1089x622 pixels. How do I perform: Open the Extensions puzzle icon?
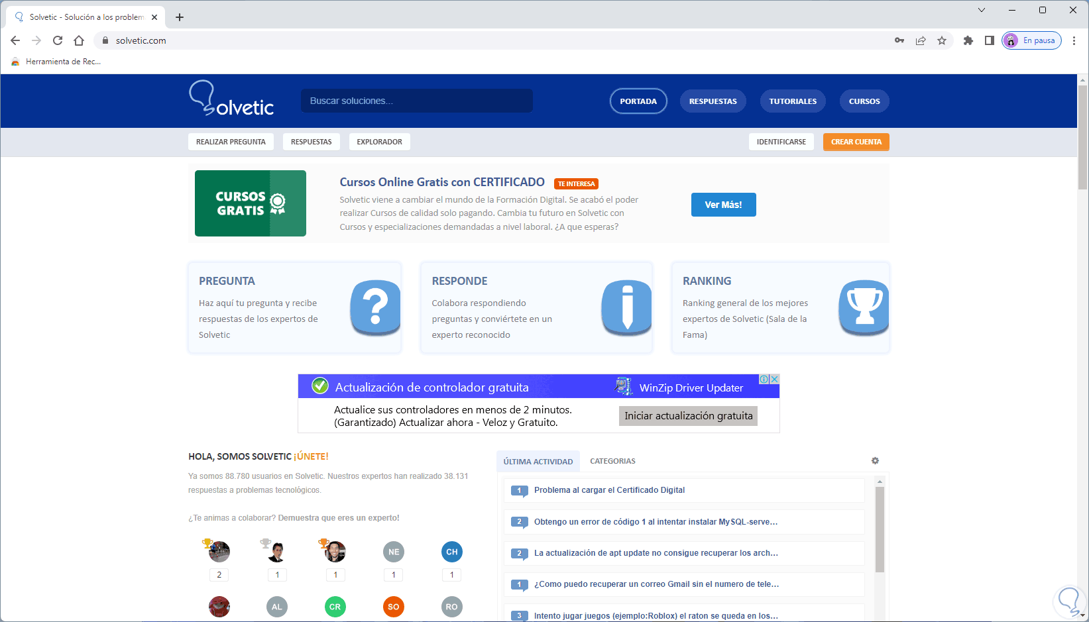pyautogui.click(x=968, y=40)
